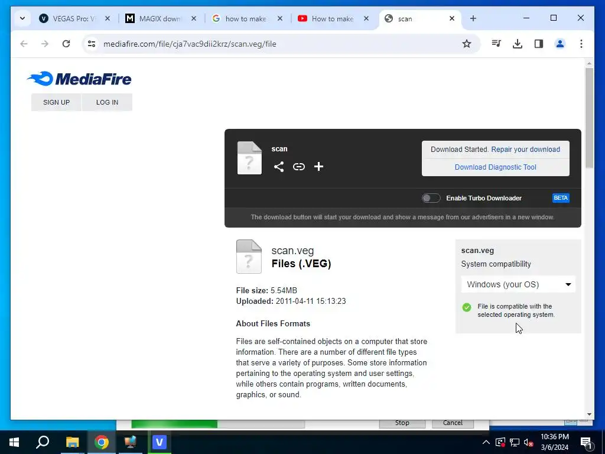Click the share icon under scan
The image size is (605, 454).
click(279, 166)
